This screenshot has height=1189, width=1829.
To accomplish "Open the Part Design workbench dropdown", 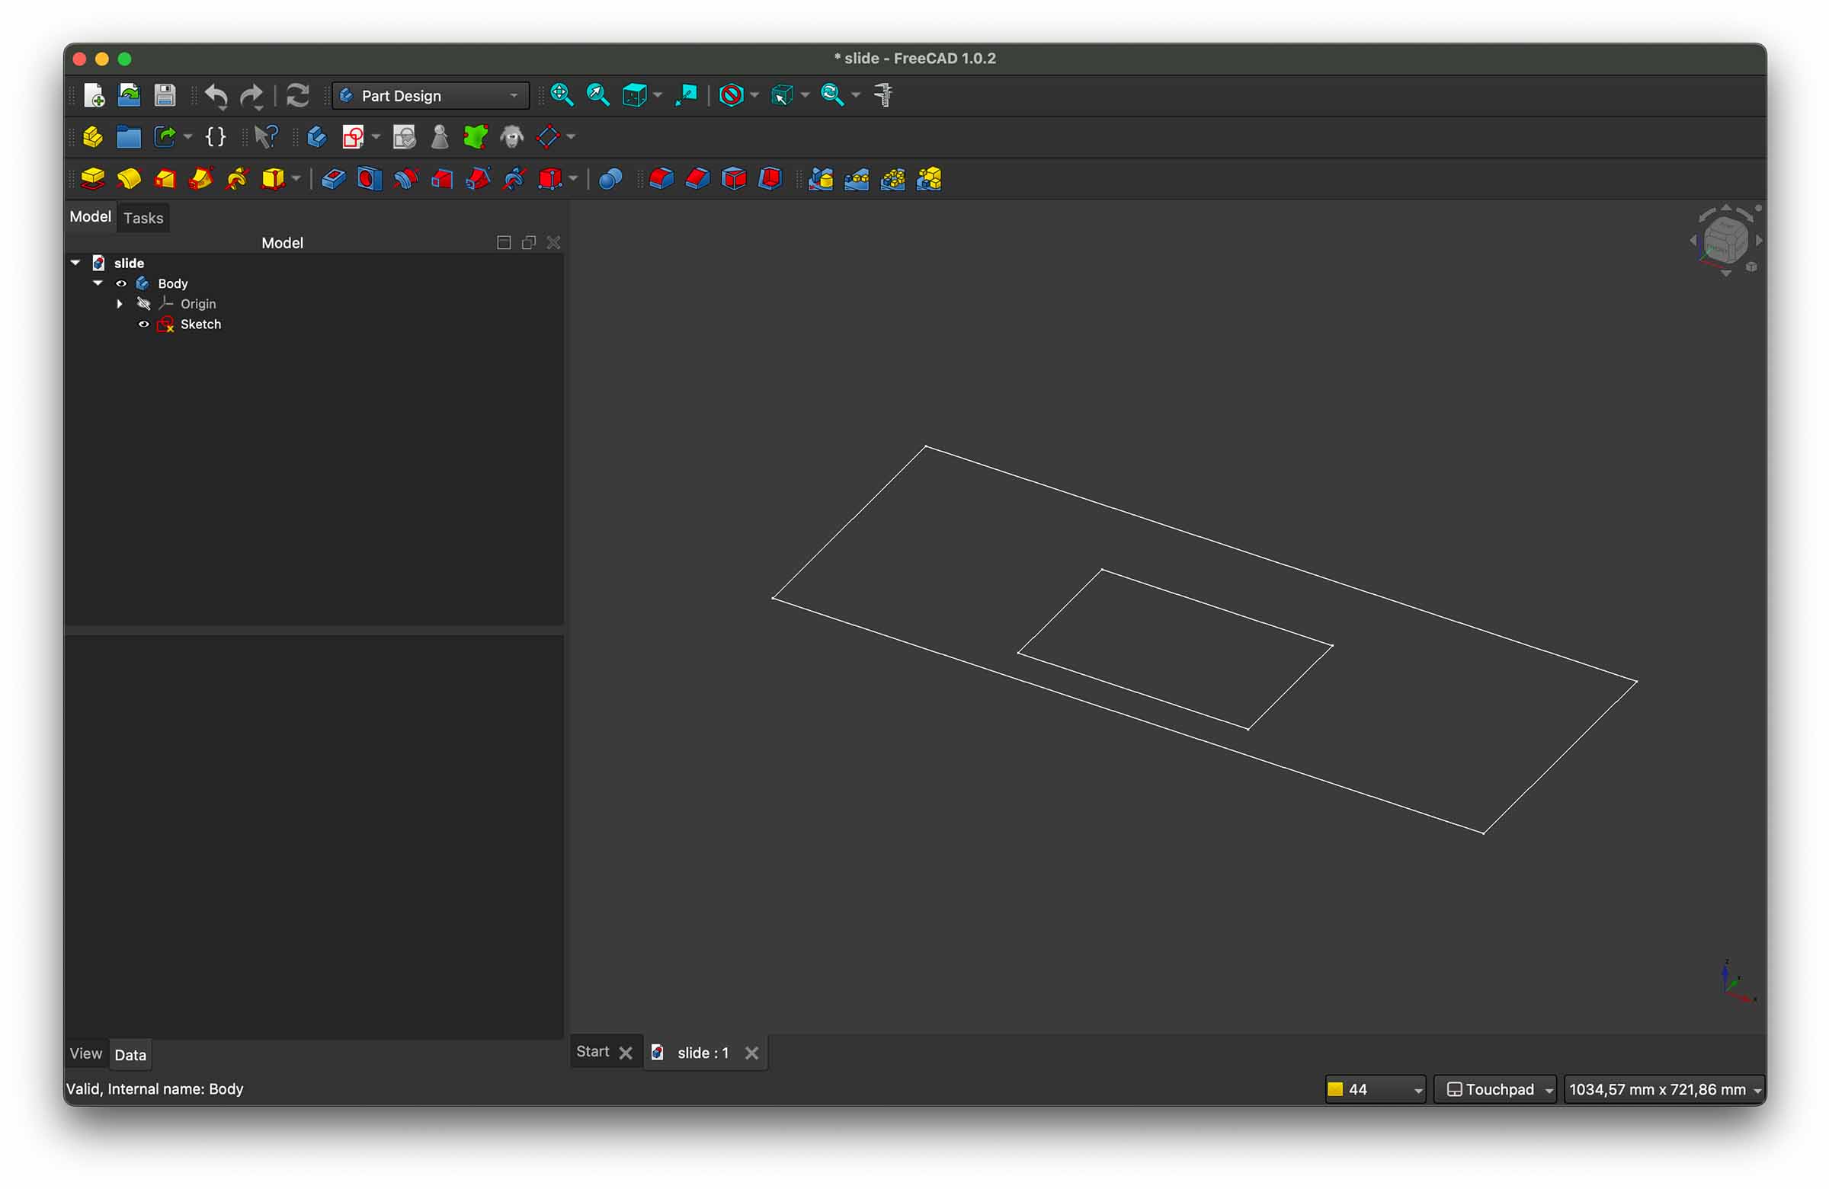I will [431, 95].
